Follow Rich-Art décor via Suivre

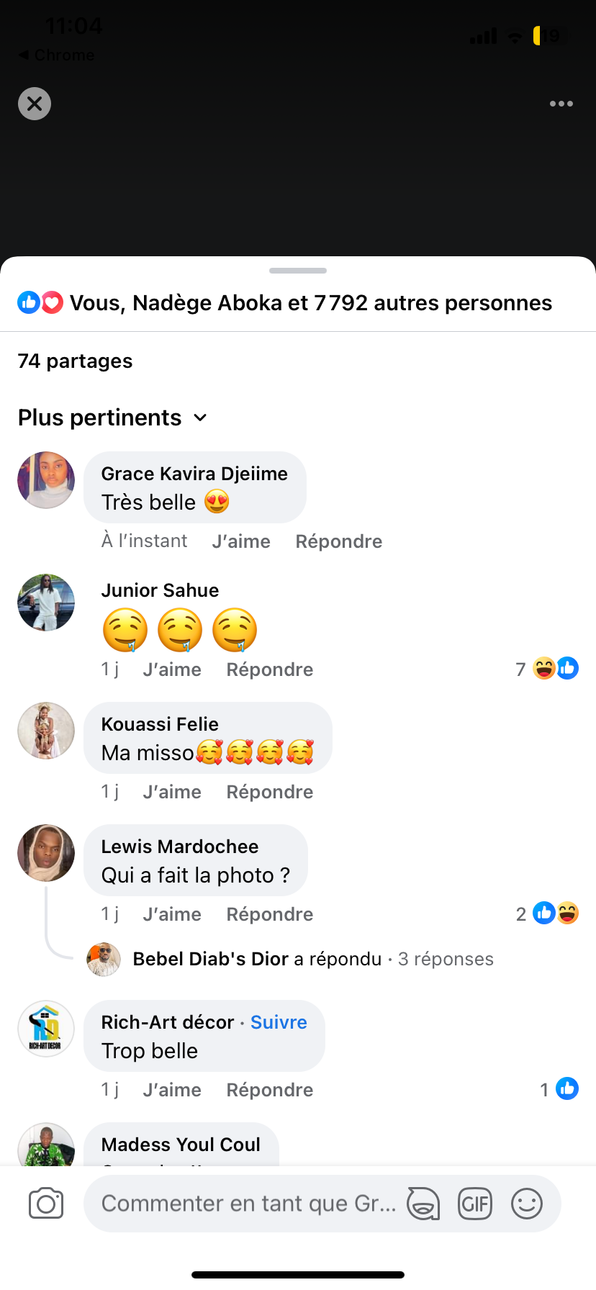[x=279, y=1022]
